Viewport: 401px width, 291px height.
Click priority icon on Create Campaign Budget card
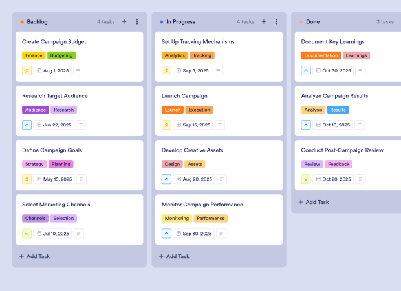click(x=27, y=70)
